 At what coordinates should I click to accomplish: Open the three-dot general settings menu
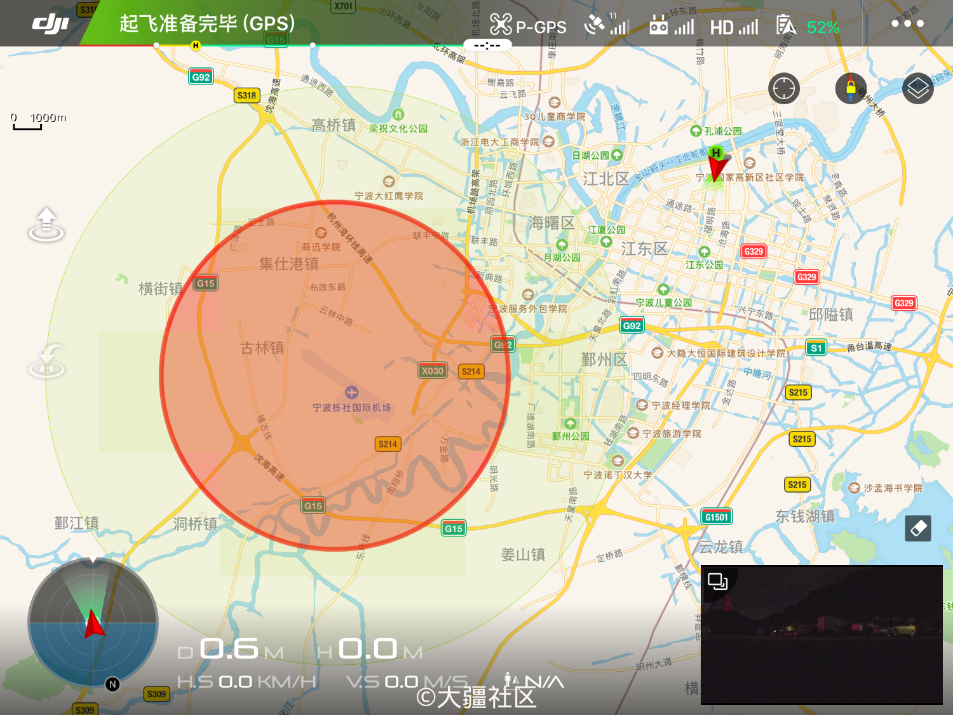click(907, 24)
